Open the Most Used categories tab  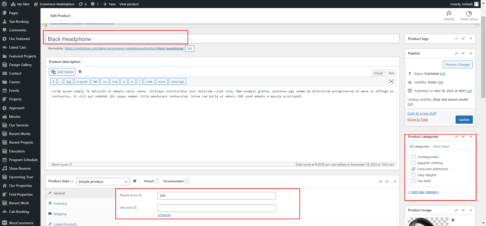441,147
